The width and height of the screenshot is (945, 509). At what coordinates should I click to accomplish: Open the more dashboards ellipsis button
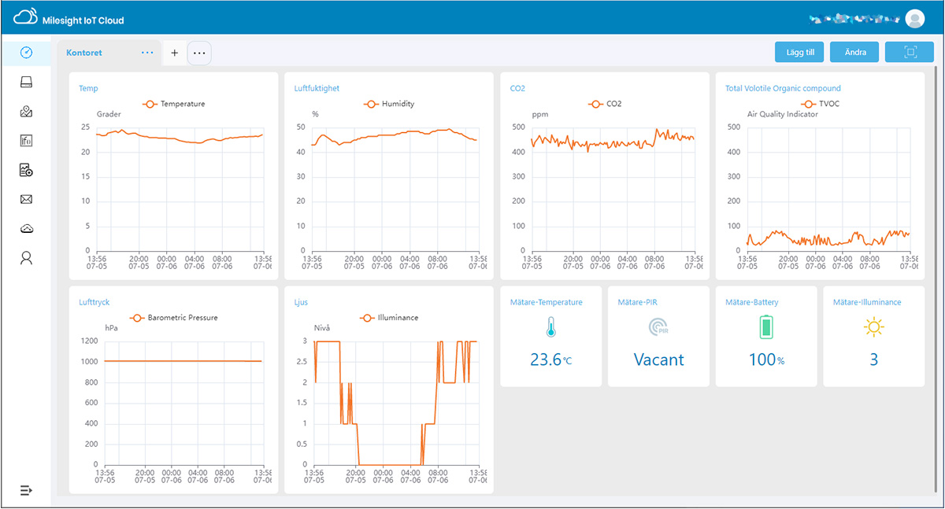[x=199, y=53]
